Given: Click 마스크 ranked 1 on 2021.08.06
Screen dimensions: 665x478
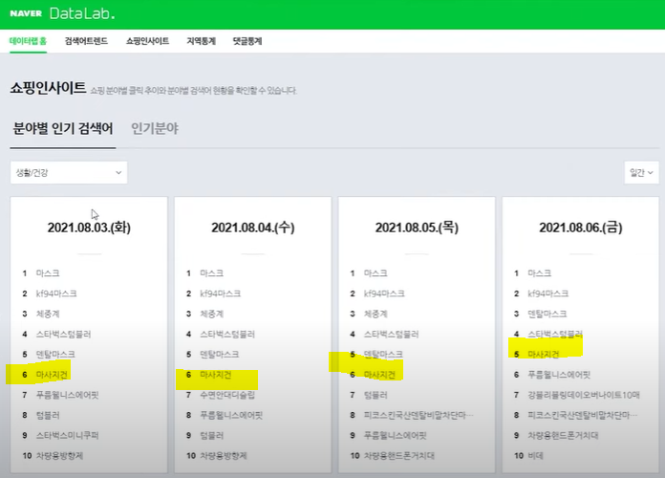Looking at the screenshot, I should [540, 273].
